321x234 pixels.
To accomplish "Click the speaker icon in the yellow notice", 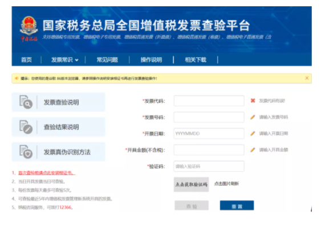I will point(17,78).
